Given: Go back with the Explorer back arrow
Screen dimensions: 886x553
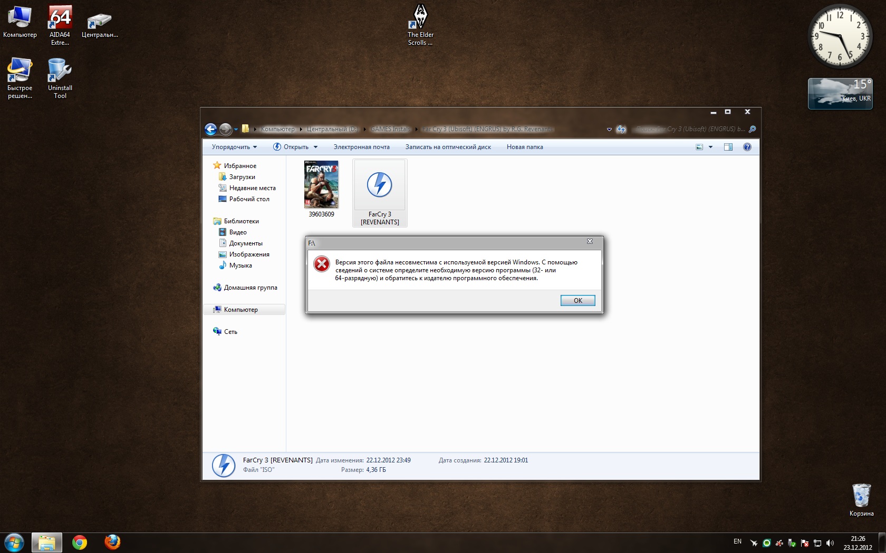Looking at the screenshot, I should pyautogui.click(x=210, y=129).
